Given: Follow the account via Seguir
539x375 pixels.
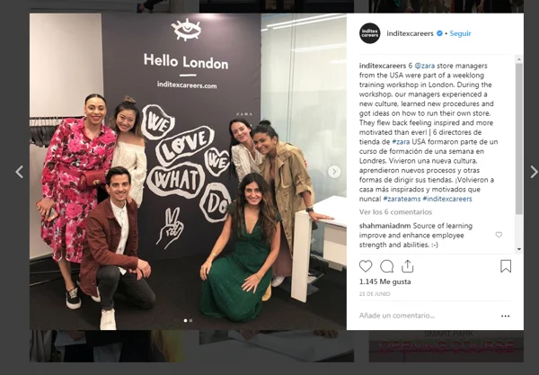Looking at the screenshot, I should (460, 33).
